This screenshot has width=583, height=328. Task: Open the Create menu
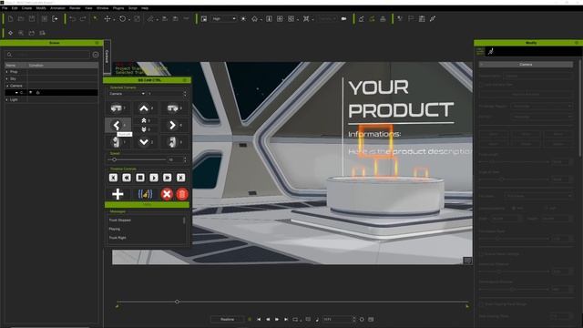(x=26, y=8)
